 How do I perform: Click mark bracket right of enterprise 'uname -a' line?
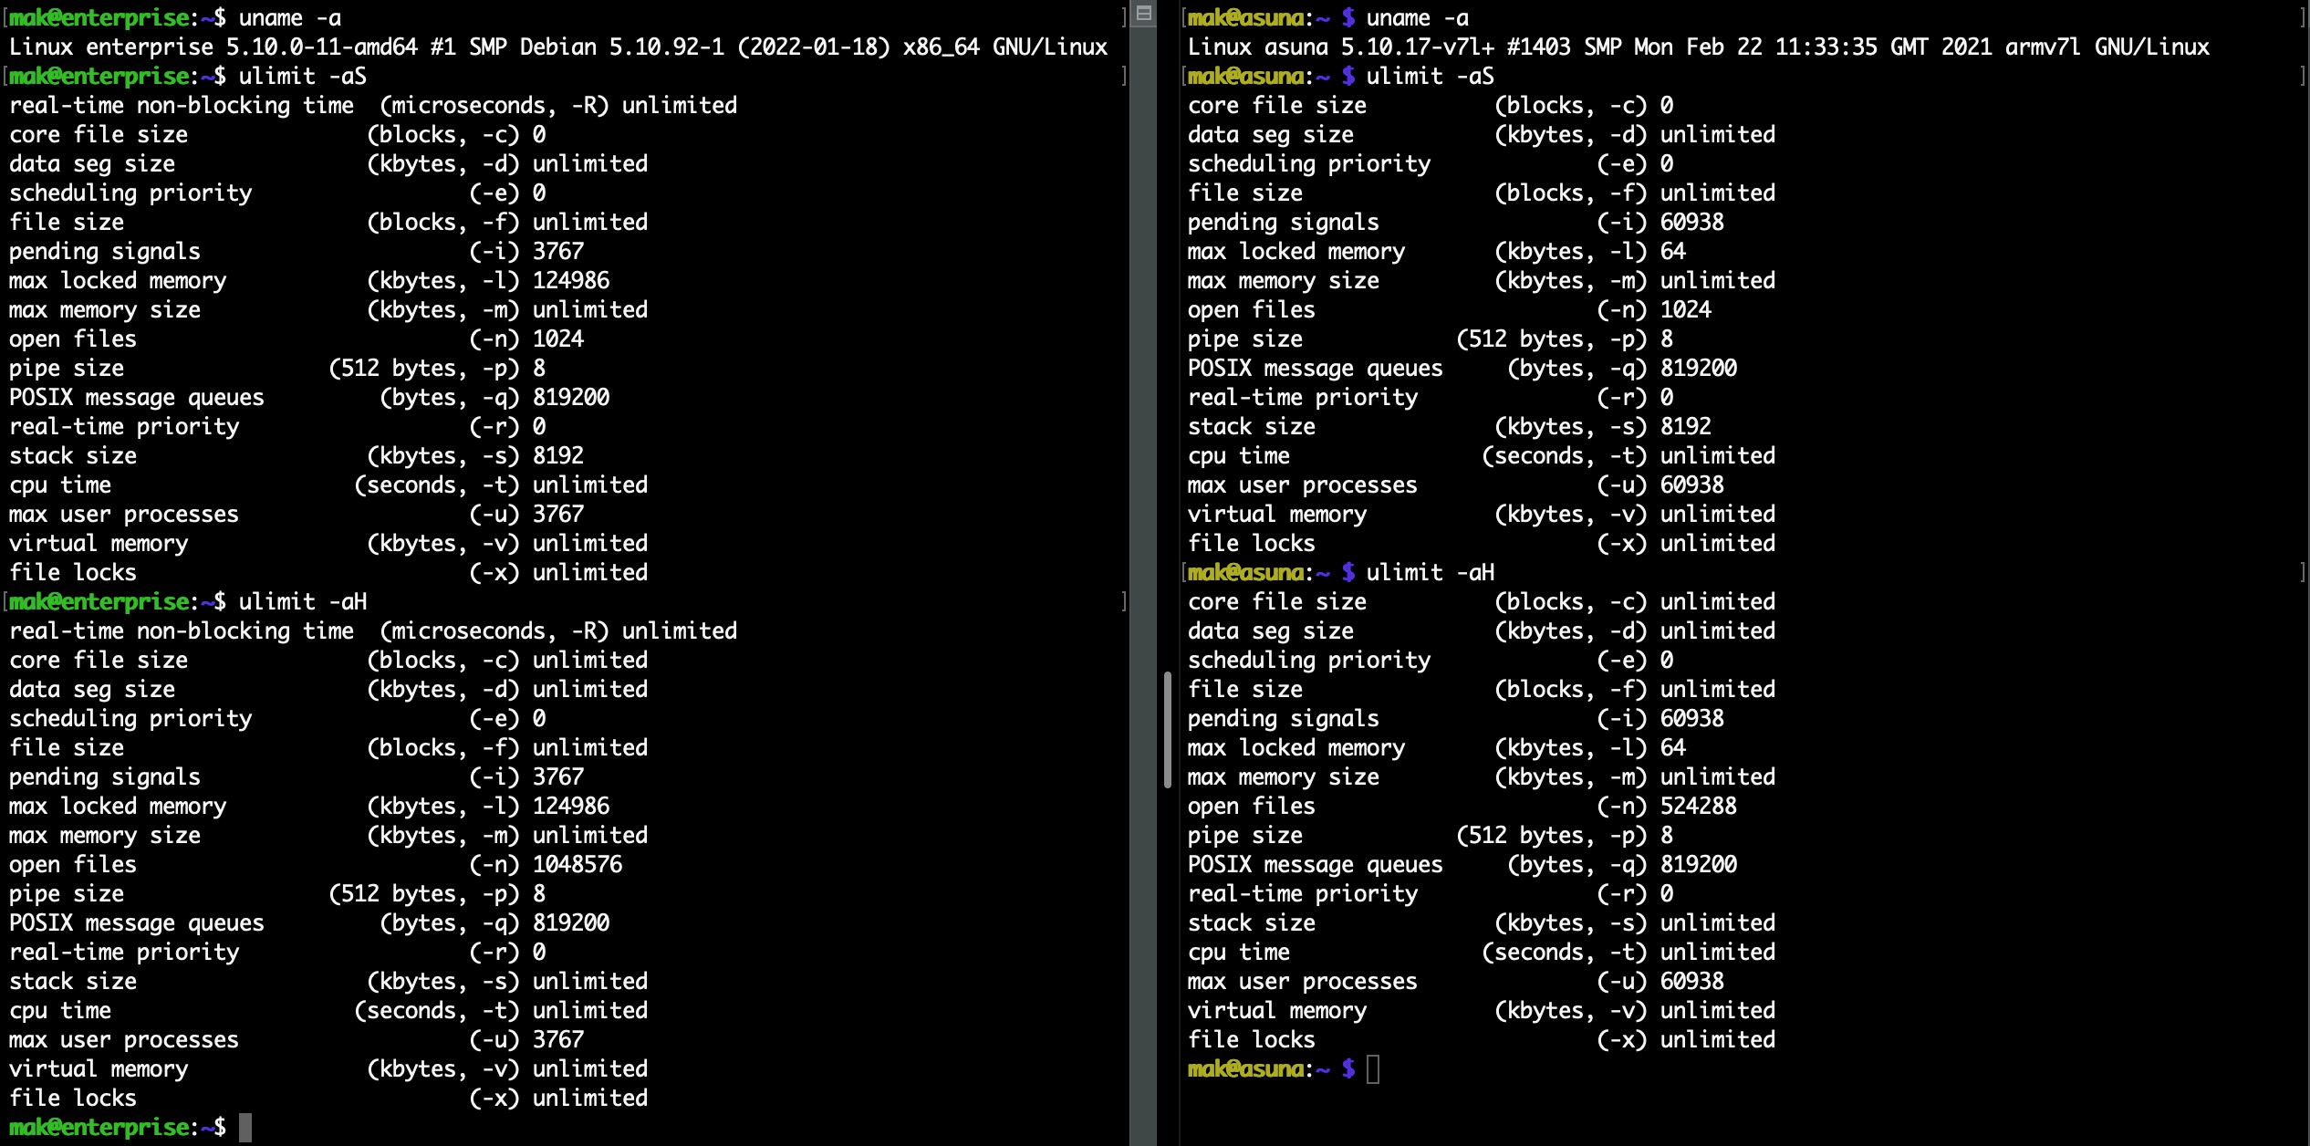click(x=1124, y=17)
